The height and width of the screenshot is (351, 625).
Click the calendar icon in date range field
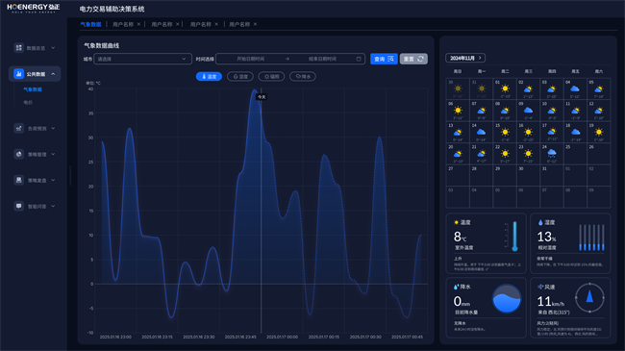[x=359, y=59]
